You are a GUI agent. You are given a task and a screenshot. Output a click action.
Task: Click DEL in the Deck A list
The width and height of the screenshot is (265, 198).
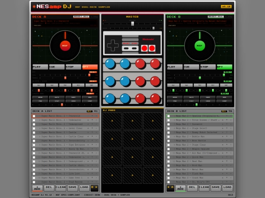click(49, 188)
